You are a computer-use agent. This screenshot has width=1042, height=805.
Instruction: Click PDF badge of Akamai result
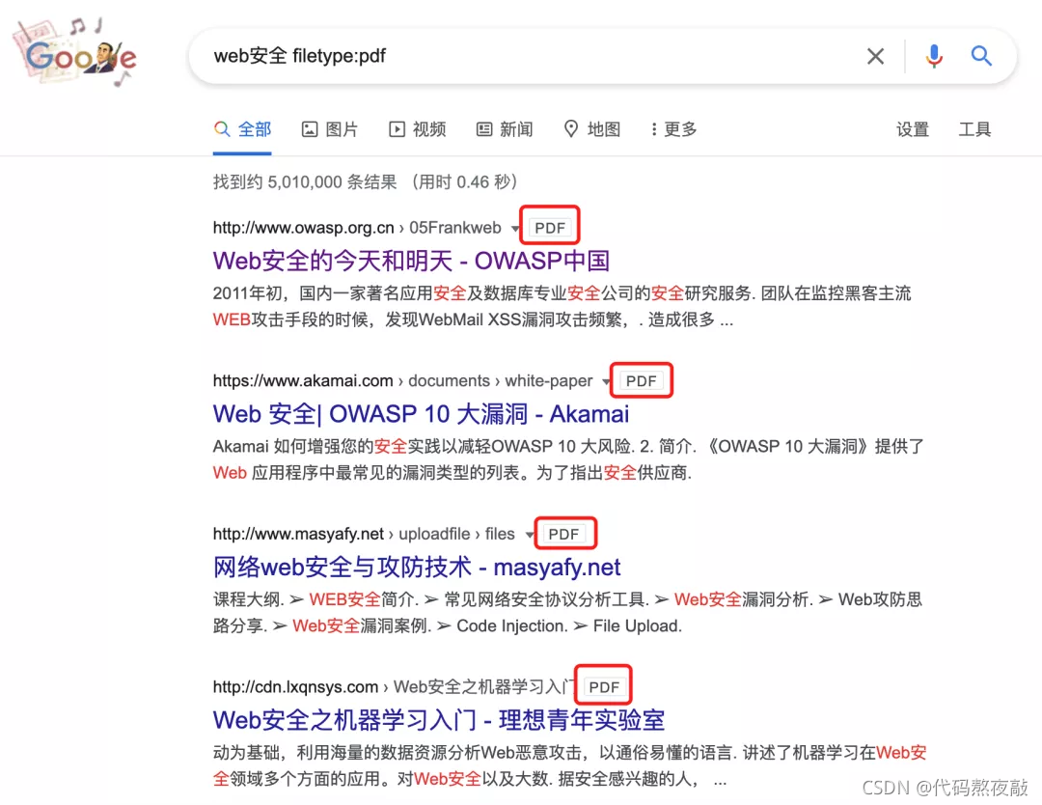pyautogui.click(x=641, y=380)
